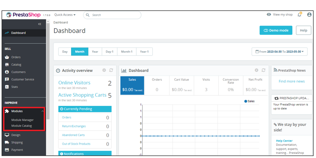Click the Dashboard bar-chart icon in the panel header
This screenshot has width=316, height=158.
(124, 71)
